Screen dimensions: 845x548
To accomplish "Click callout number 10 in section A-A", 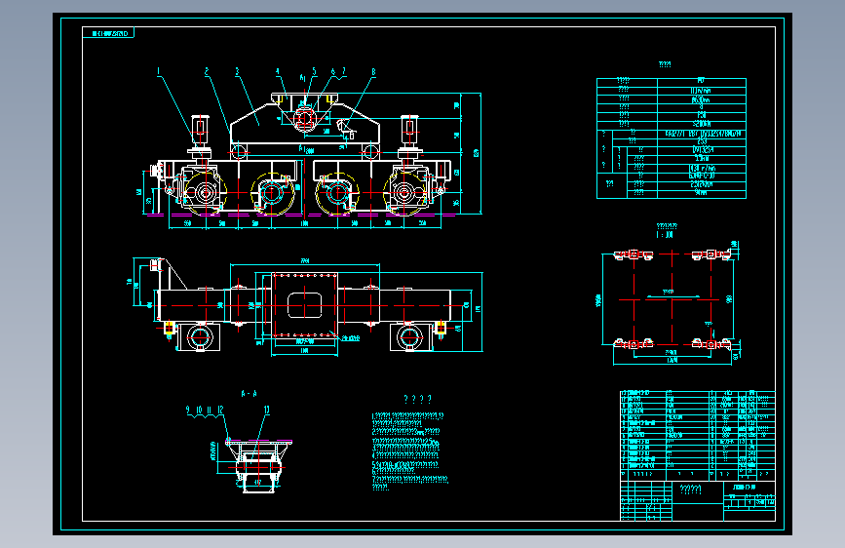I will pos(199,410).
